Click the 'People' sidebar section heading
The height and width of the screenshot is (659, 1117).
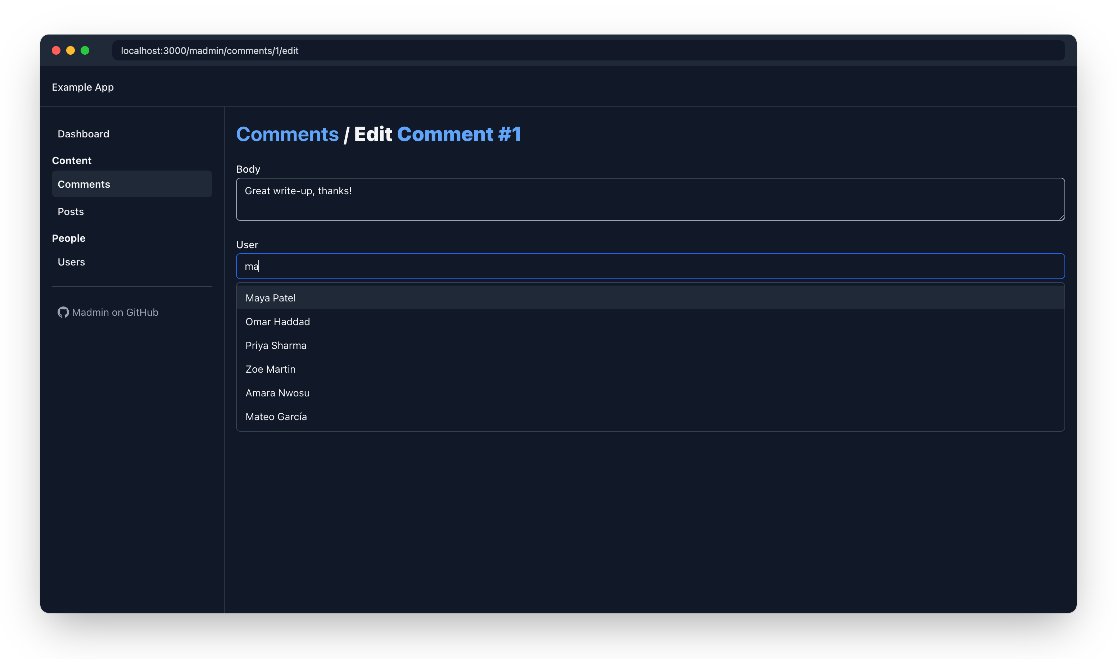pyautogui.click(x=68, y=238)
